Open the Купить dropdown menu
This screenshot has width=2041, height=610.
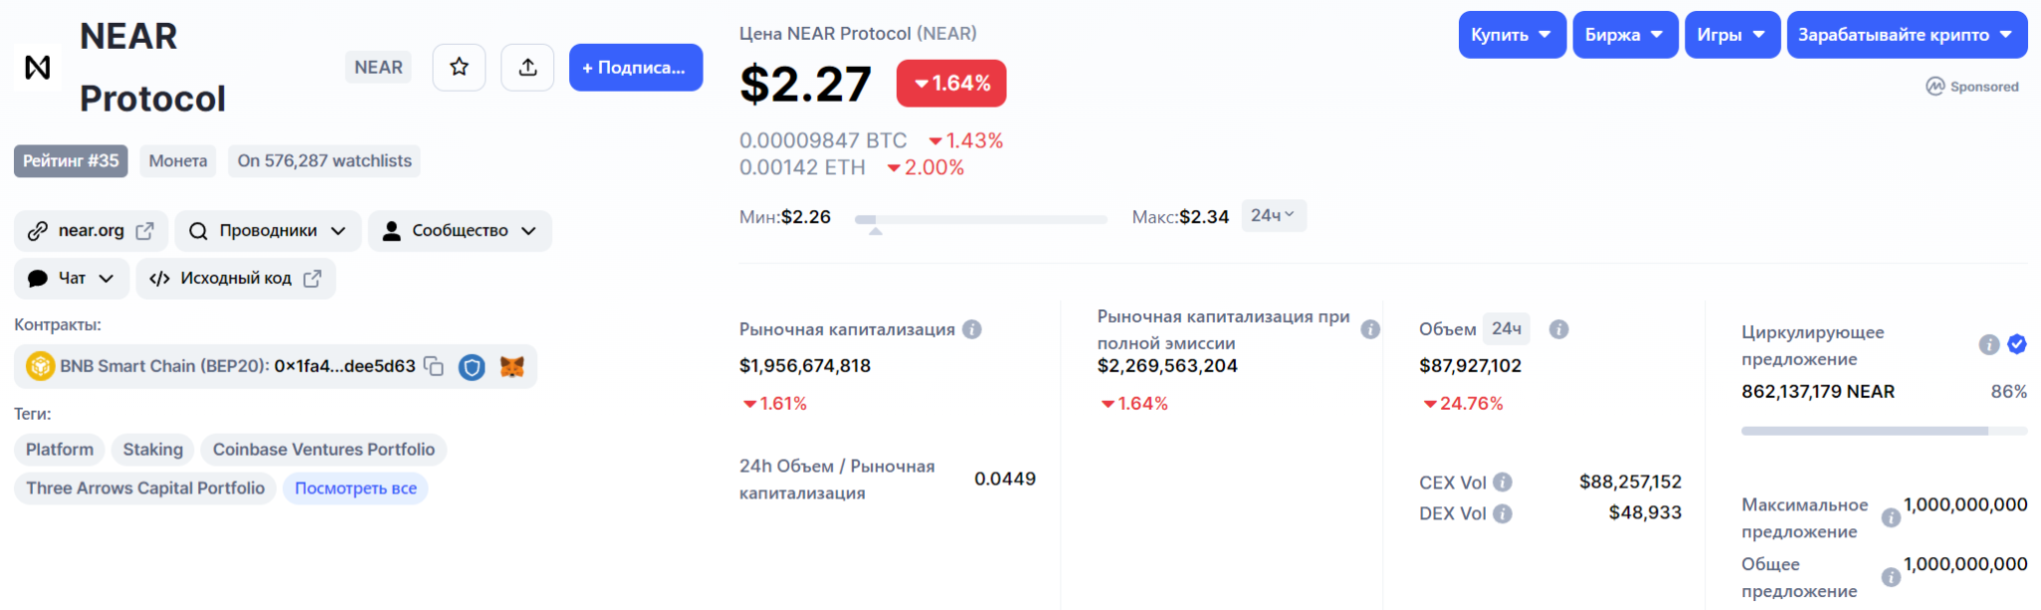(x=1512, y=35)
